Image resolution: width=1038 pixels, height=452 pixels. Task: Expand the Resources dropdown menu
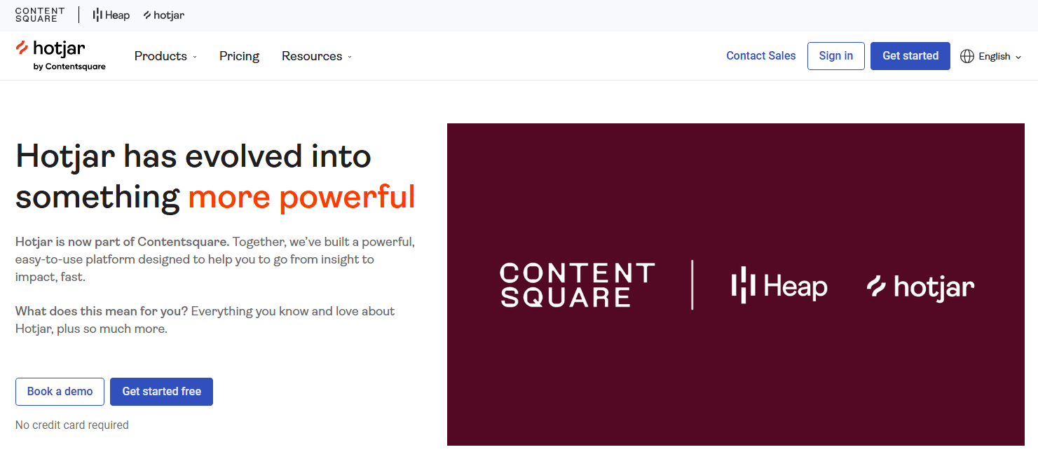pyautogui.click(x=317, y=56)
